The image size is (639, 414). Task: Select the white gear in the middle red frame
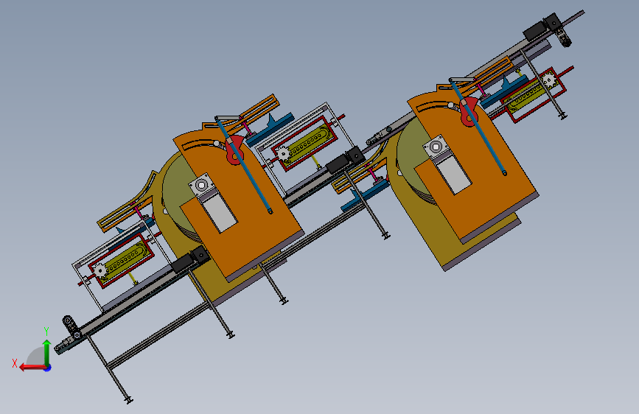[x=283, y=154]
